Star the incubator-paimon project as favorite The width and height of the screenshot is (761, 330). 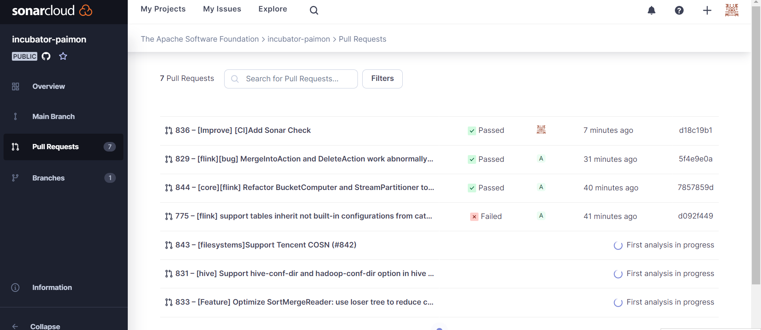[63, 56]
